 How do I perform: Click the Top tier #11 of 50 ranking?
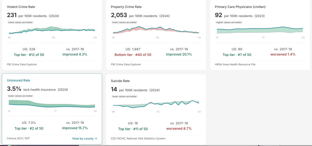point(133,129)
